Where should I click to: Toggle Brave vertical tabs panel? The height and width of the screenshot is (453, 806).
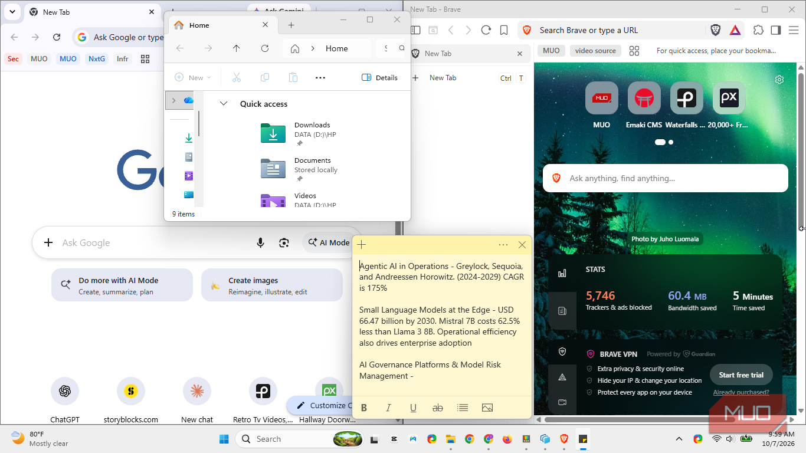[416, 30]
